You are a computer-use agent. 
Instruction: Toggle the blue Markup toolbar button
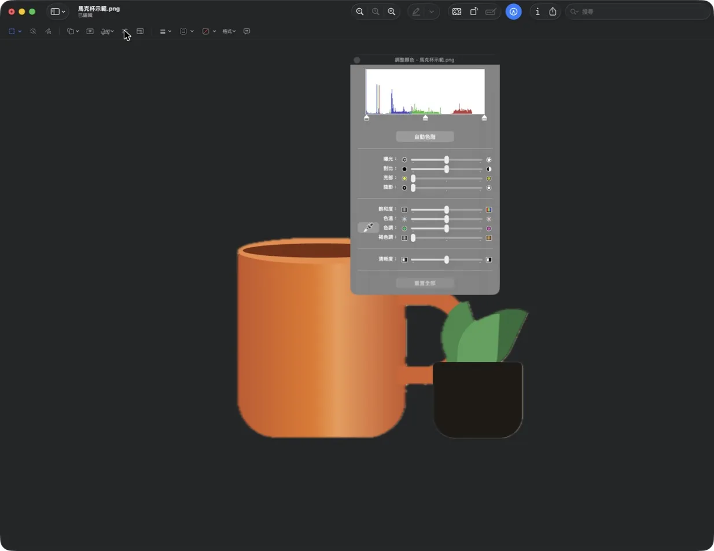[x=513, y=12]
